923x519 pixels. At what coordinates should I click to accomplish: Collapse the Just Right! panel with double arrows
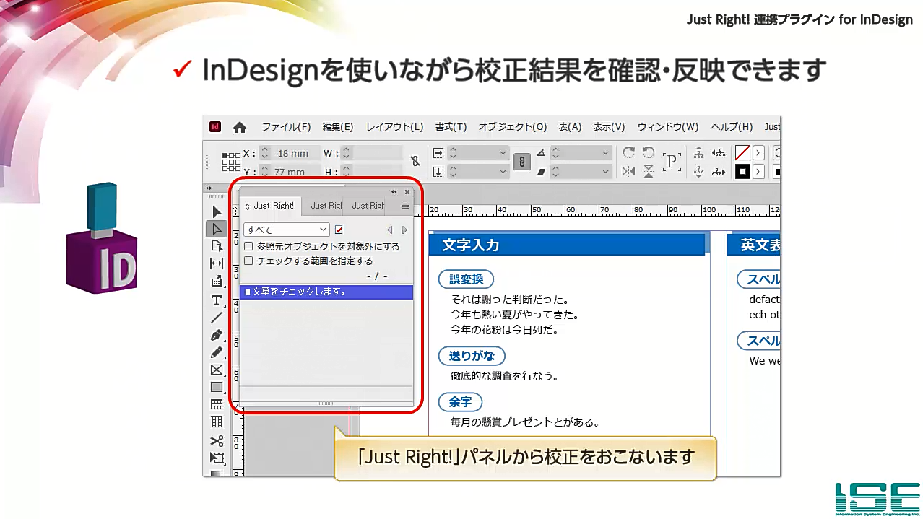pos(394,192)
